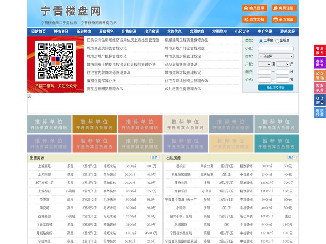Click the cream 推荐单位 banner in first row
This screenshot has height=244, width=326.
[186, 124]
